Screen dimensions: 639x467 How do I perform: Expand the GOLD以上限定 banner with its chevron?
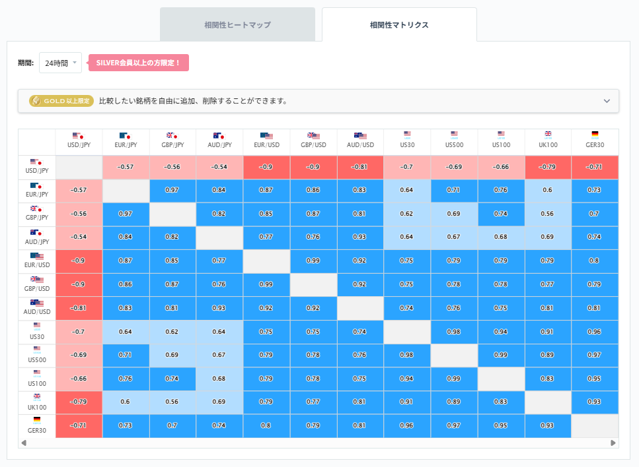point(606,101)
